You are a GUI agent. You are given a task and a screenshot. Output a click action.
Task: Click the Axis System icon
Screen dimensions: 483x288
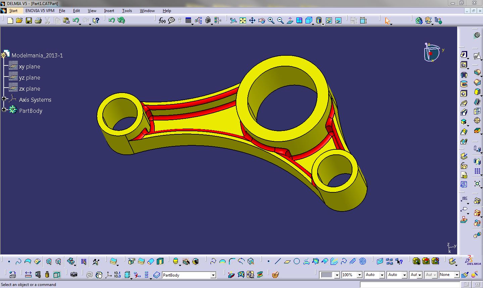click(108, 275)
